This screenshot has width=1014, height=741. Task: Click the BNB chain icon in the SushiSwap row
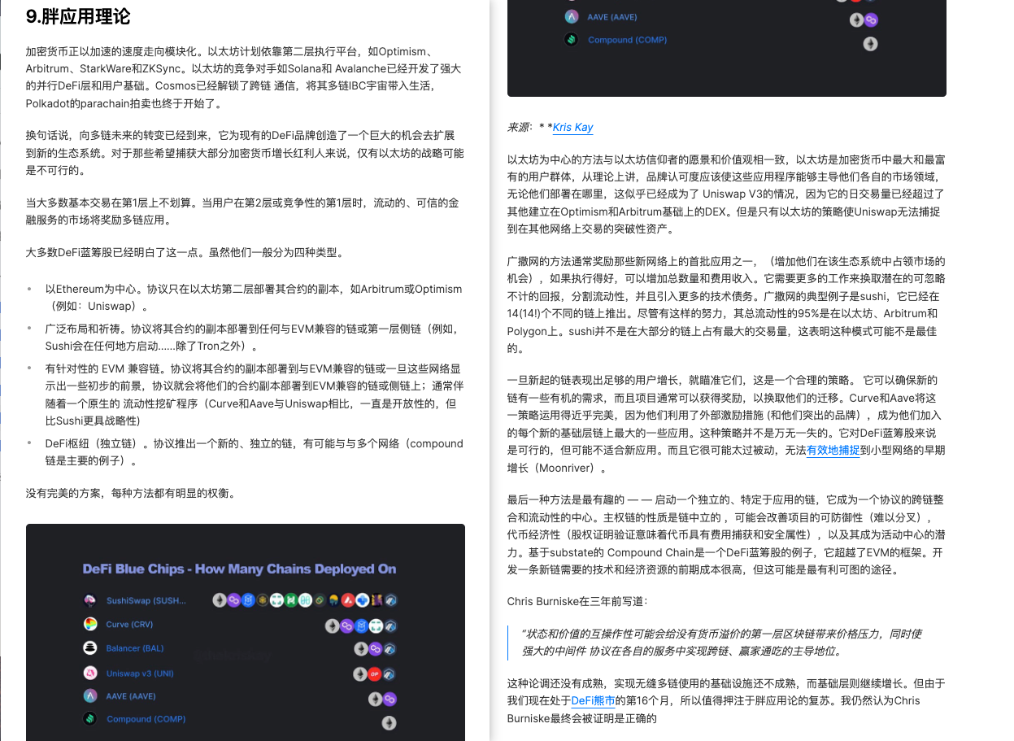263,600
